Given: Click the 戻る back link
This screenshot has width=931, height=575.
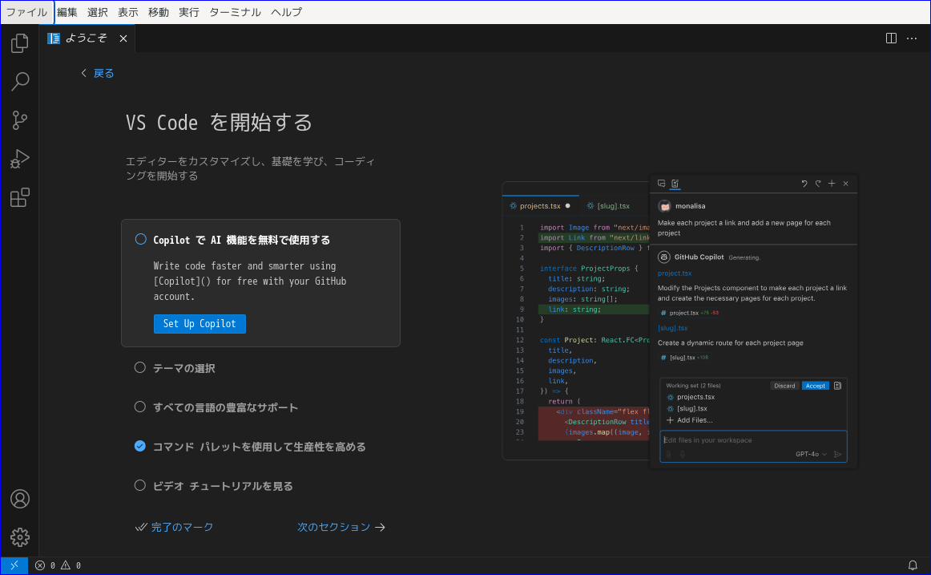Looking at the screenshot, I should (98, 73).
